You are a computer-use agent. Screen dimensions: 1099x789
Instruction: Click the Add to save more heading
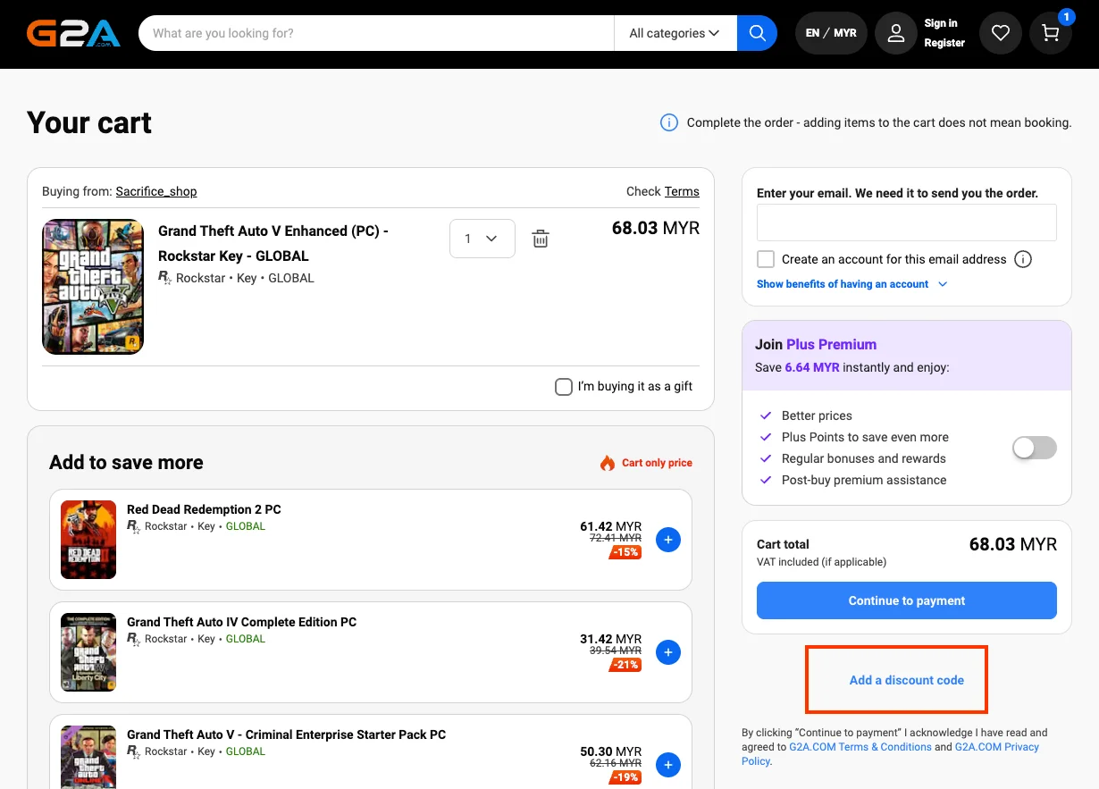click(x=126, y=462)
